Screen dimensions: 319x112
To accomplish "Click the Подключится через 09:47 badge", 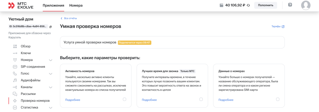I will point(135,43).
